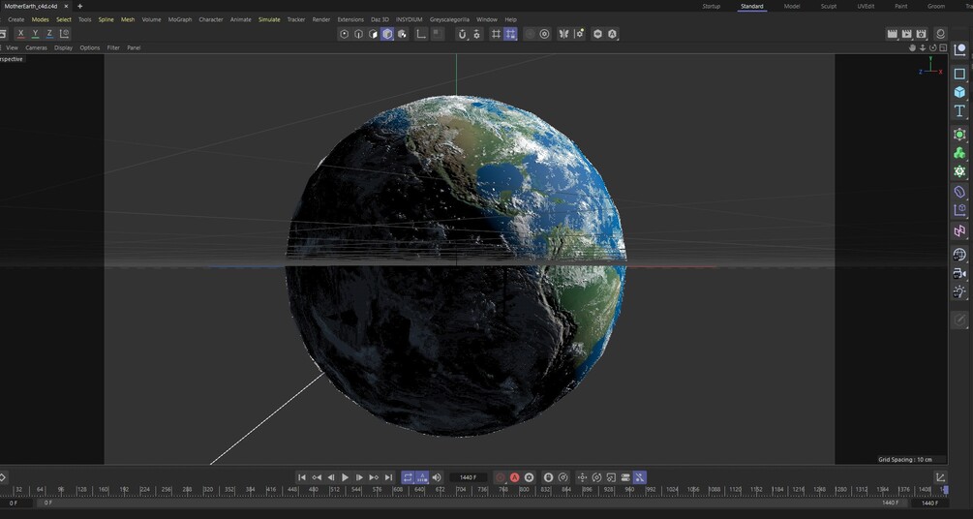Toggle the loop playback button
This screenshot has width=973, height=519.
pos(408,477)
